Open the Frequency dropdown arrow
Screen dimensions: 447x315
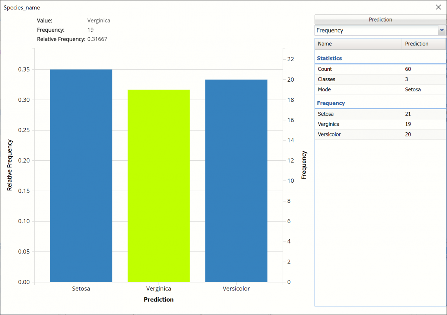coord(442,30)
